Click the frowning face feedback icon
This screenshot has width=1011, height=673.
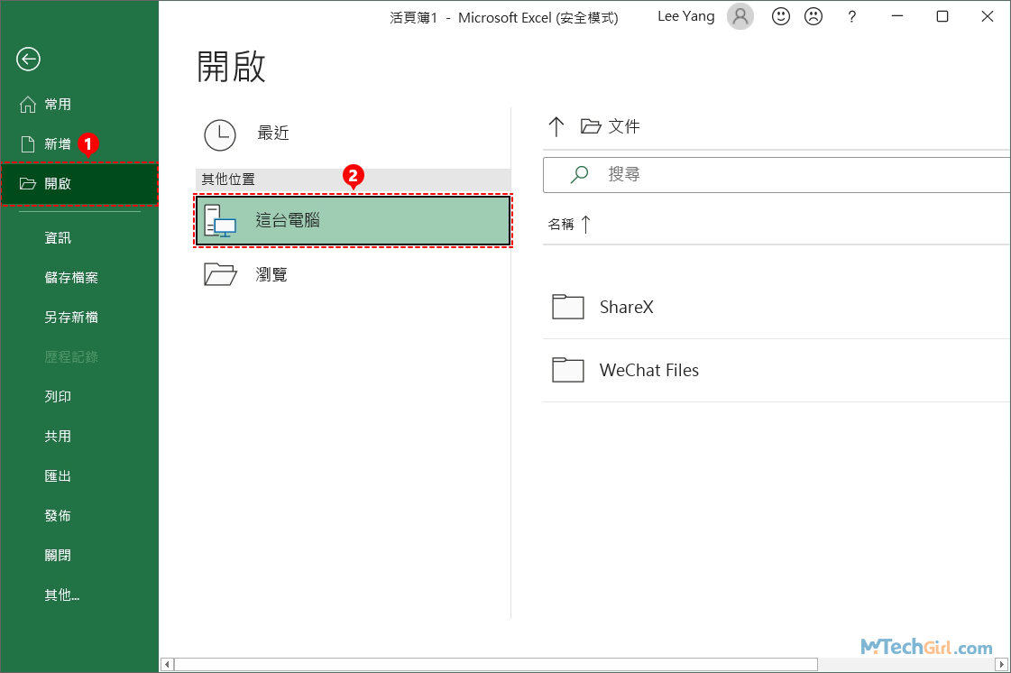point(813,16)
